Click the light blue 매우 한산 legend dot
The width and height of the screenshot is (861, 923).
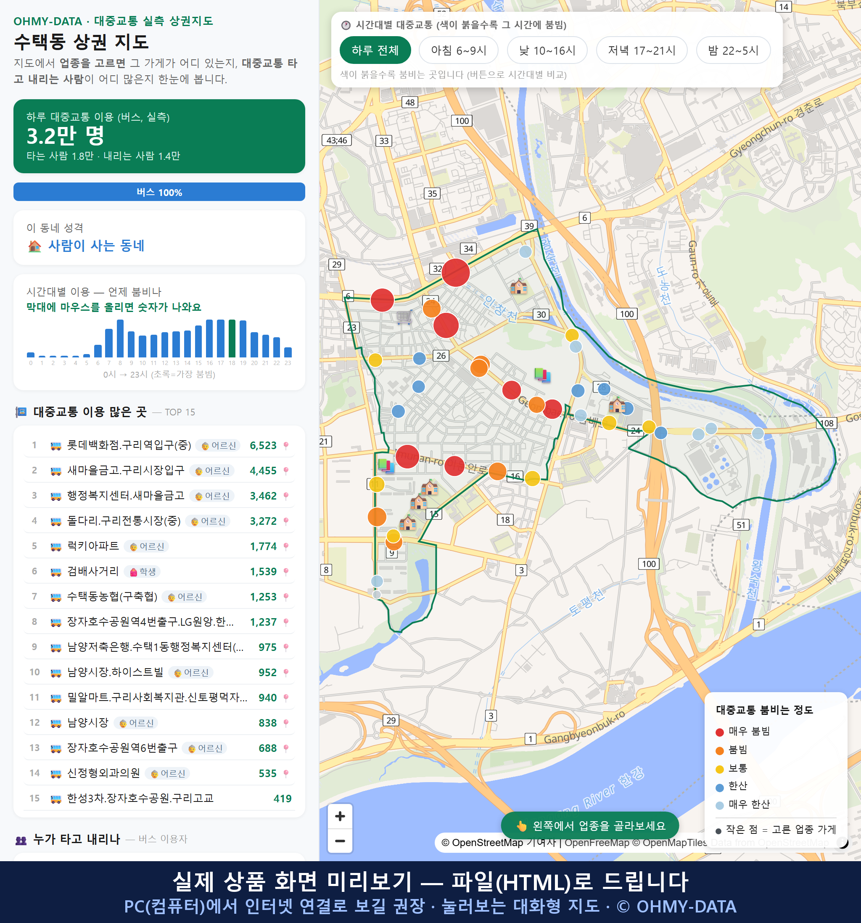[x=719, y=806]
